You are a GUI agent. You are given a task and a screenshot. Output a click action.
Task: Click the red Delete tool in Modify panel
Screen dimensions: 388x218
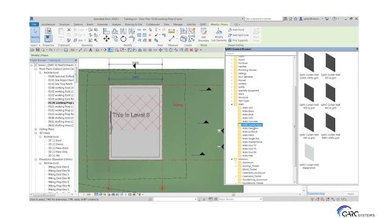pyautogui.click(x=150, y=41)
